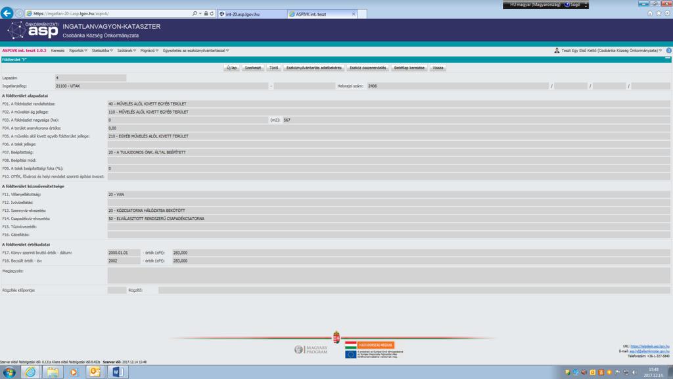Image resolution: width=673 pixels, height=379 pixels.
Task: Click the Széchenyi 2020 EU banner
Action: [x=374, y=350]
